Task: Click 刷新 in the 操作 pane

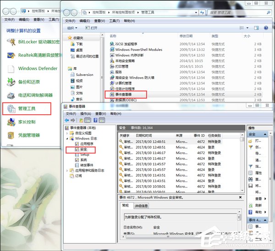Action: (x=256, y=205)
